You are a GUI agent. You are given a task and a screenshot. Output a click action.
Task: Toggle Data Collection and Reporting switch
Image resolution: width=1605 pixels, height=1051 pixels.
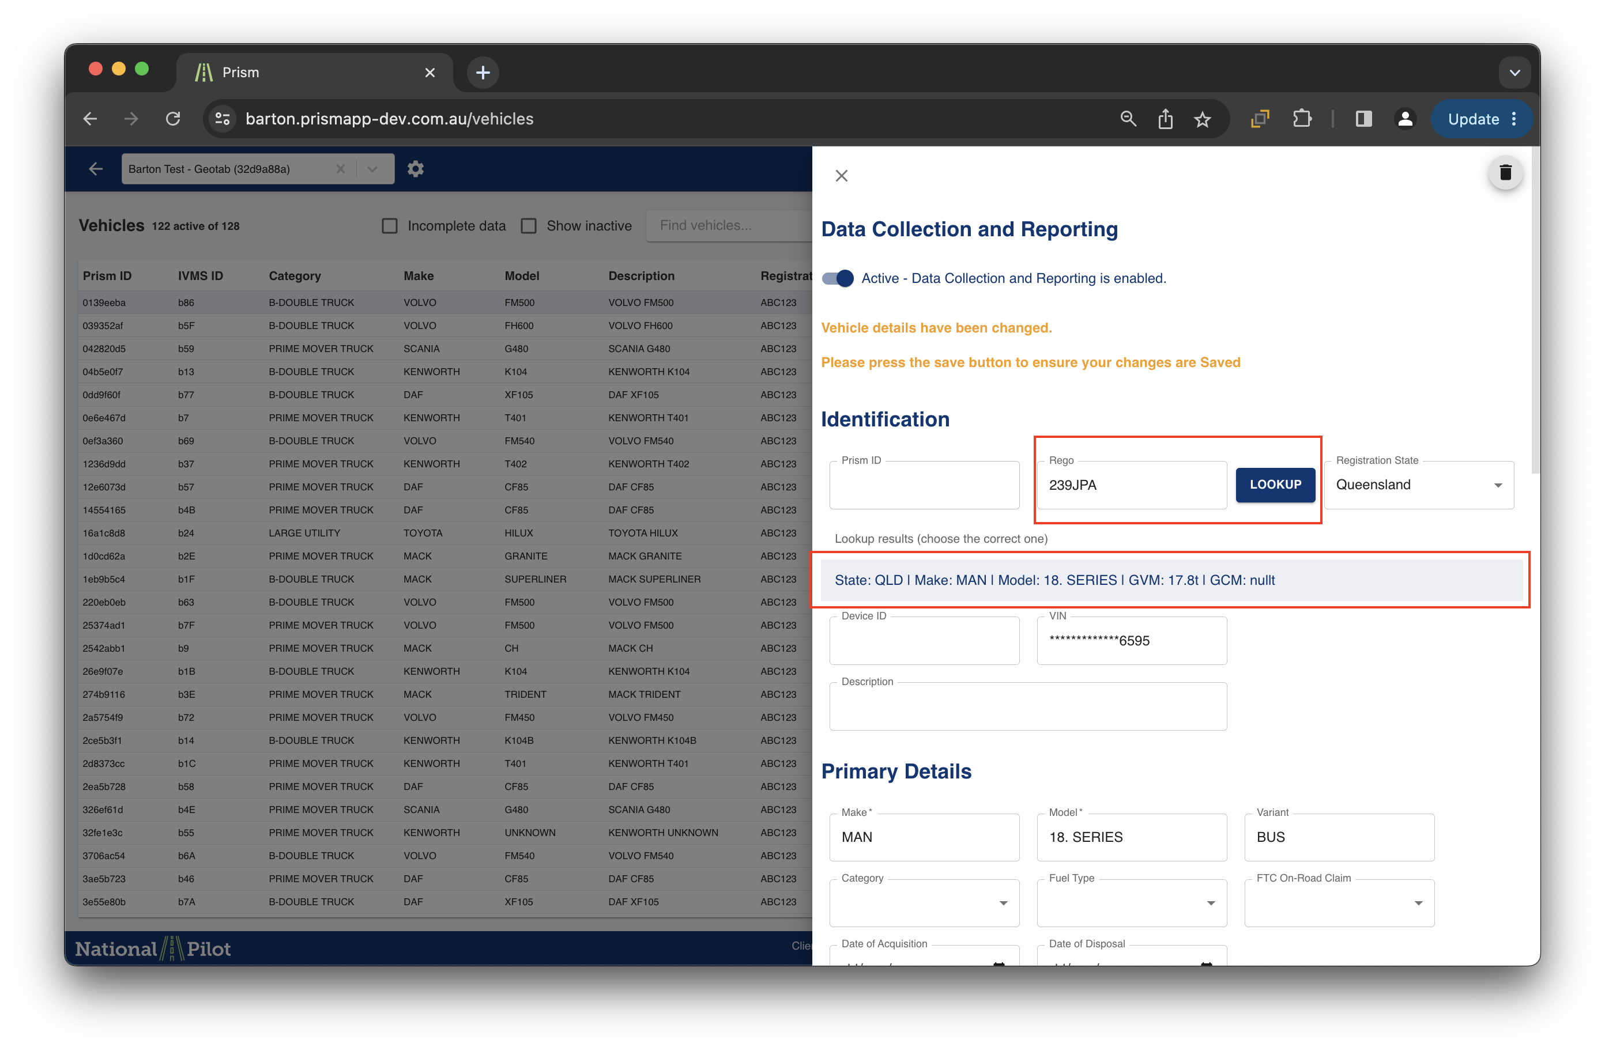tap(838, 278)
